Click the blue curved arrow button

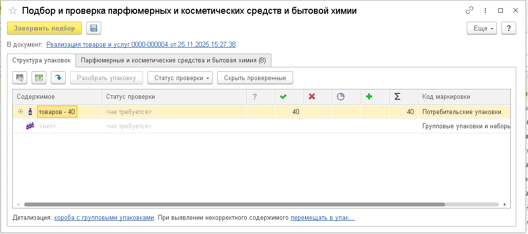point(58,78)
